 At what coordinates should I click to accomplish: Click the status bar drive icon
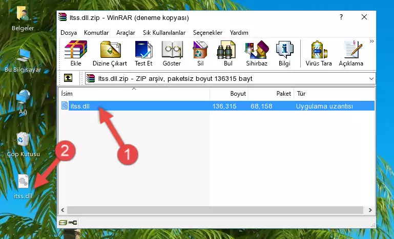[63, 223]
